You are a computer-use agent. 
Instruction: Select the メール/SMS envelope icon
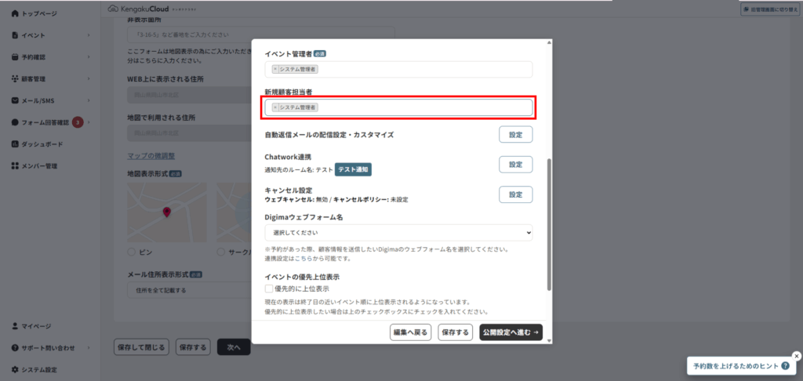[15, 101]
